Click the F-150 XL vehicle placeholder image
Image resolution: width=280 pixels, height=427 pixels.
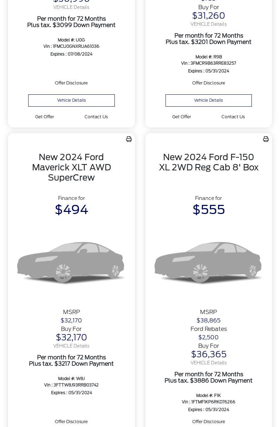[209, 262]
